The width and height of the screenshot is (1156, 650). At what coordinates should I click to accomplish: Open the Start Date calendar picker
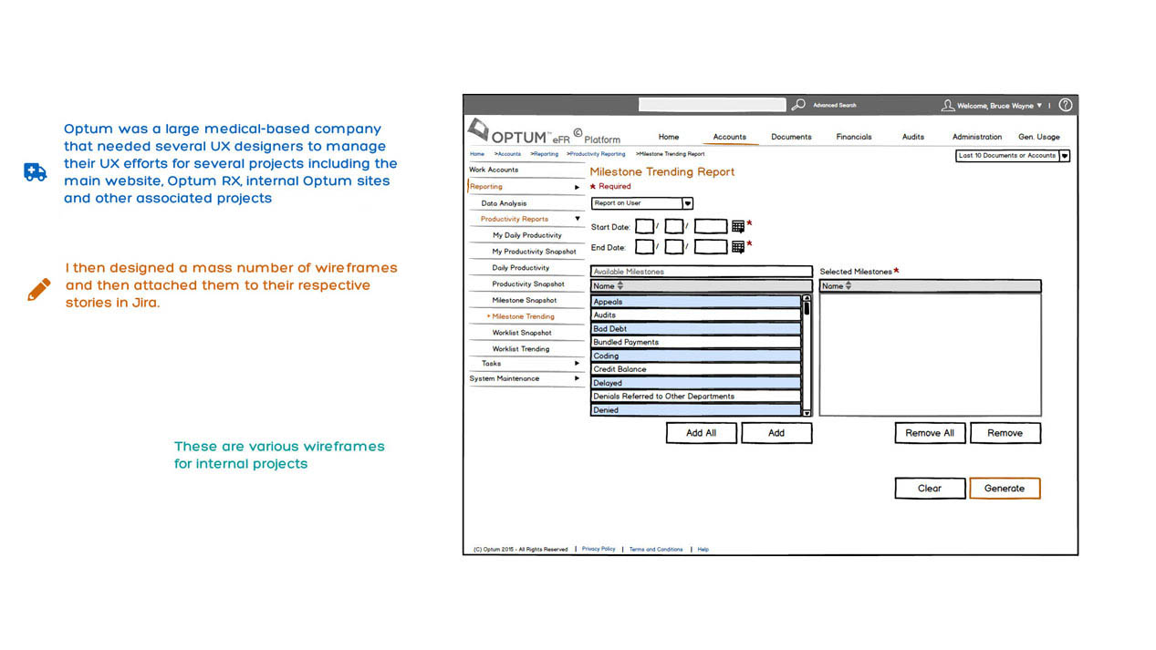click(x=738, y=226)
